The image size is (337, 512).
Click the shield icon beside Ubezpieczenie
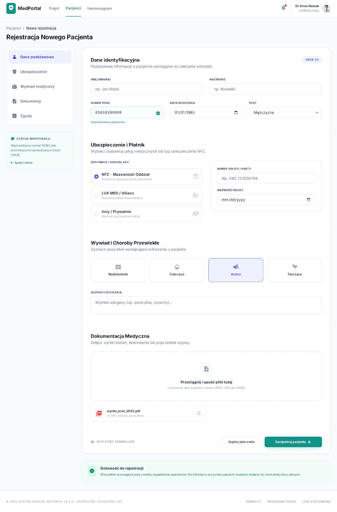(x=14, y=72)
